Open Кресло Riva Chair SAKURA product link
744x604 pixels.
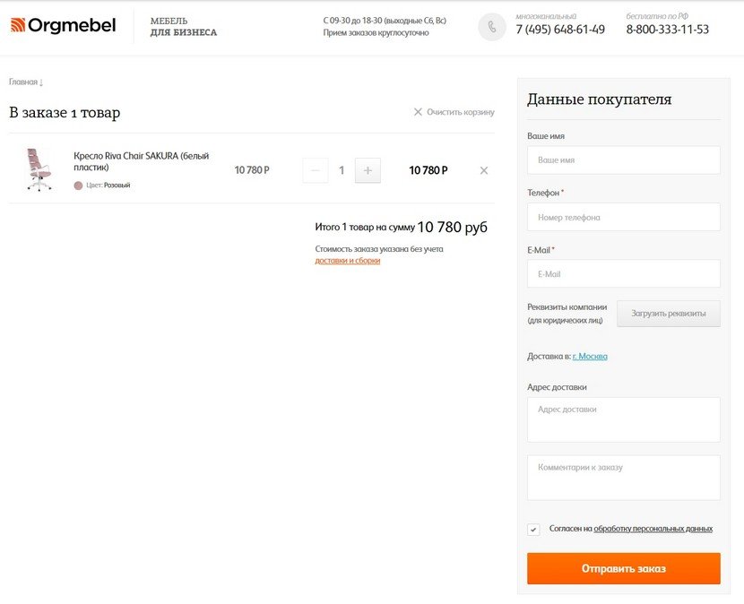coord(141,161)
